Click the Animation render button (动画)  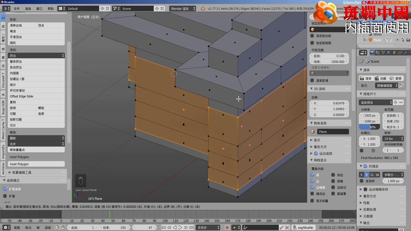(380, 78)
